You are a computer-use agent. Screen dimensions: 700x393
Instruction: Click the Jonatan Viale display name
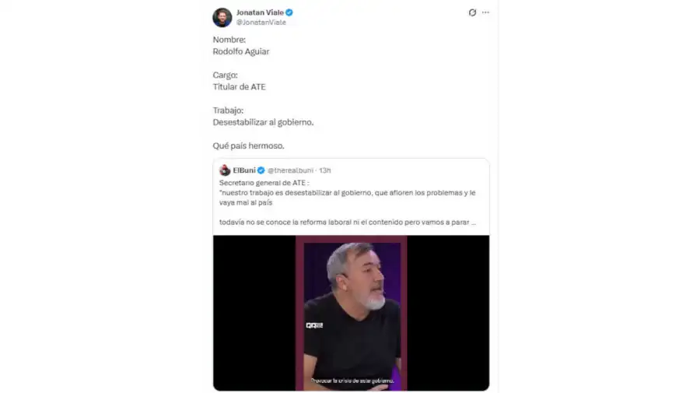(x=260, y=12)
